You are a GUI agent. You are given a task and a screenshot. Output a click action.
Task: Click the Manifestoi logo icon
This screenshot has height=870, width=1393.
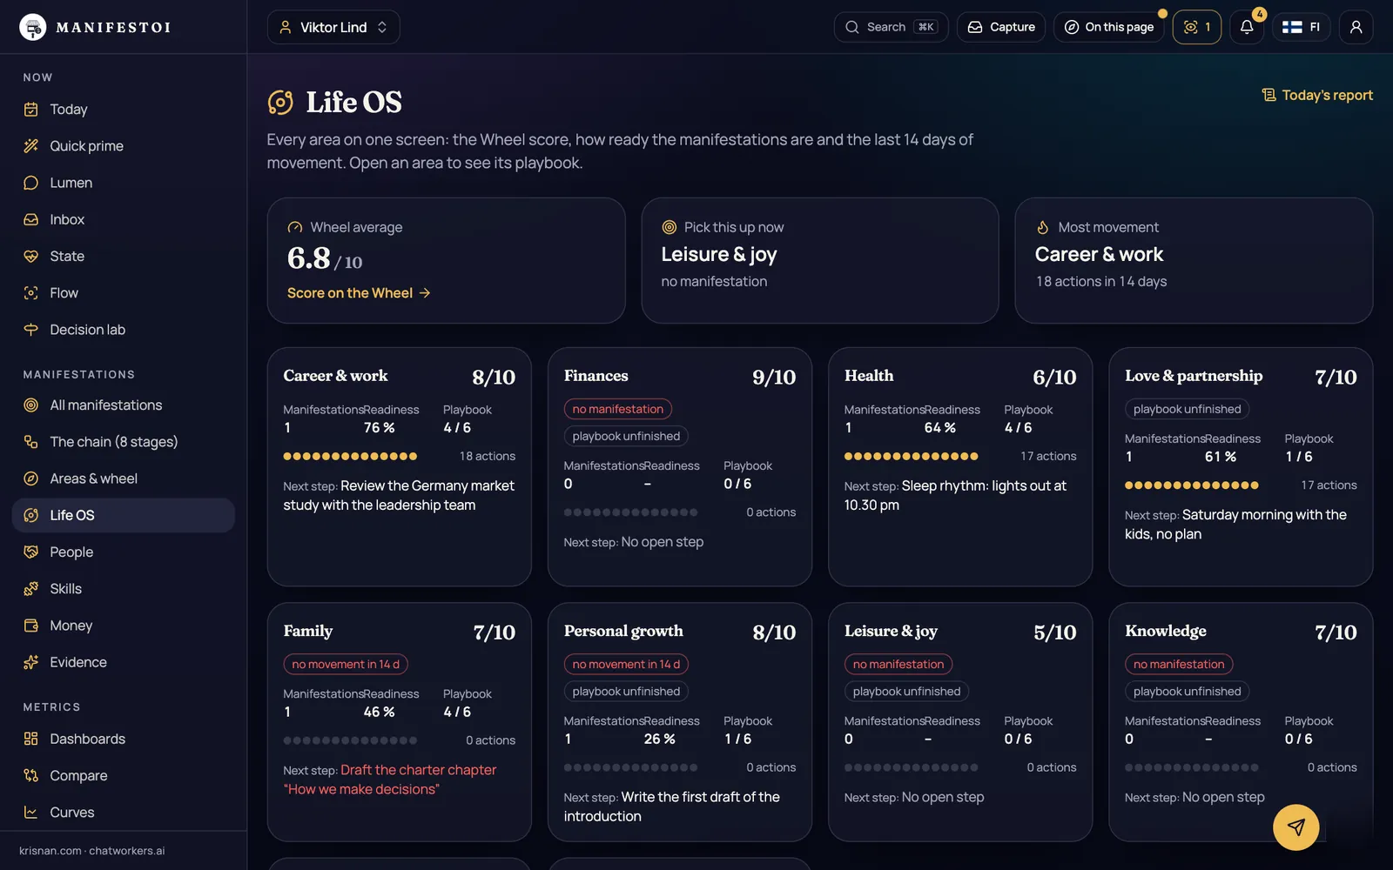pyautogui.click(x=33, y=27)
